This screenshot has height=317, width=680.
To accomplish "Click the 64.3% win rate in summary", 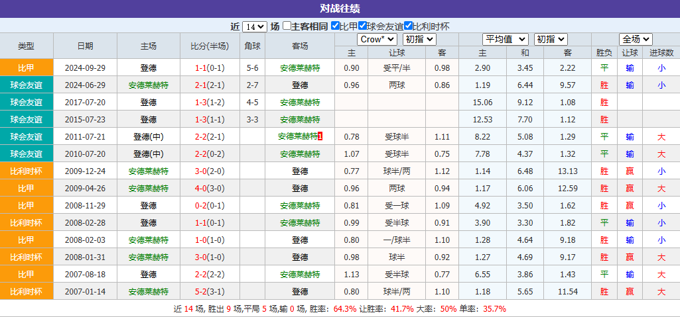I will [x=345, y=309].
